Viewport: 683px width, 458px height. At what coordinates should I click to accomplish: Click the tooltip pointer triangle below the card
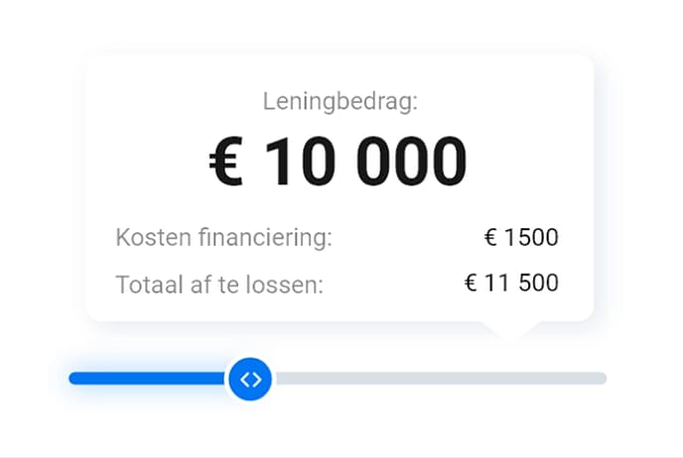coord(508,330)
